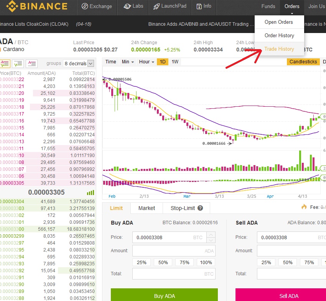Image resolution: width=326 pixels, height=301 pixels.
Task: Choose Trade History from the menu
Action: [x=279, y=49]
